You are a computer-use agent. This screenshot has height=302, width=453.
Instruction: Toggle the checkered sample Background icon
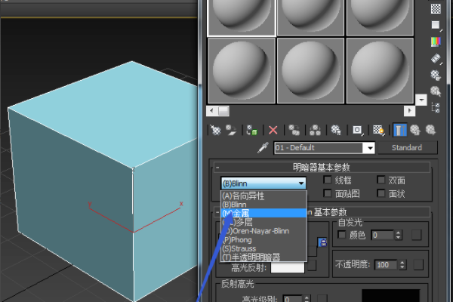pyautogui.click(x=436, y=8)
